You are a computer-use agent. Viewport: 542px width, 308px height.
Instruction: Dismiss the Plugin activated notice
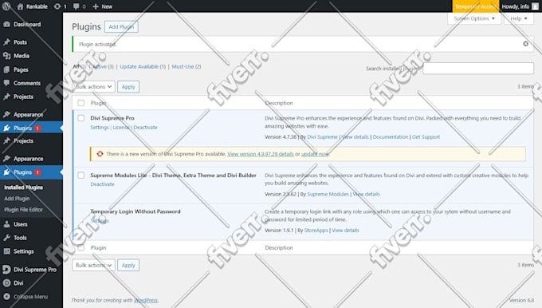(x=525, y=44)
